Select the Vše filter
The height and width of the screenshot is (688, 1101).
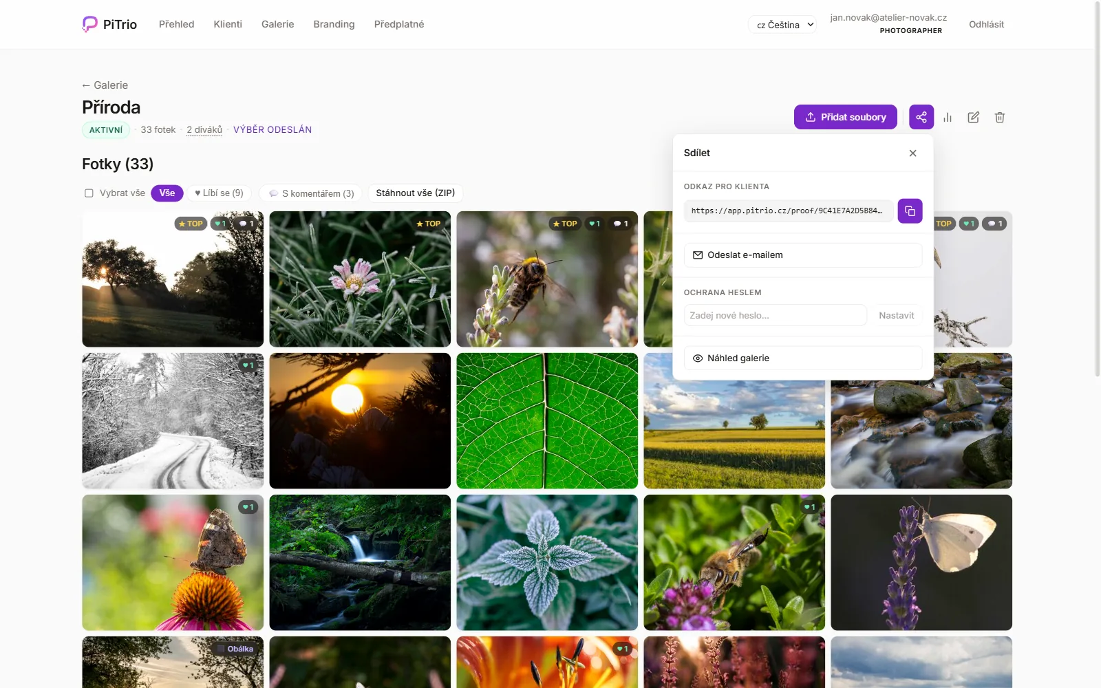[167, 193]
